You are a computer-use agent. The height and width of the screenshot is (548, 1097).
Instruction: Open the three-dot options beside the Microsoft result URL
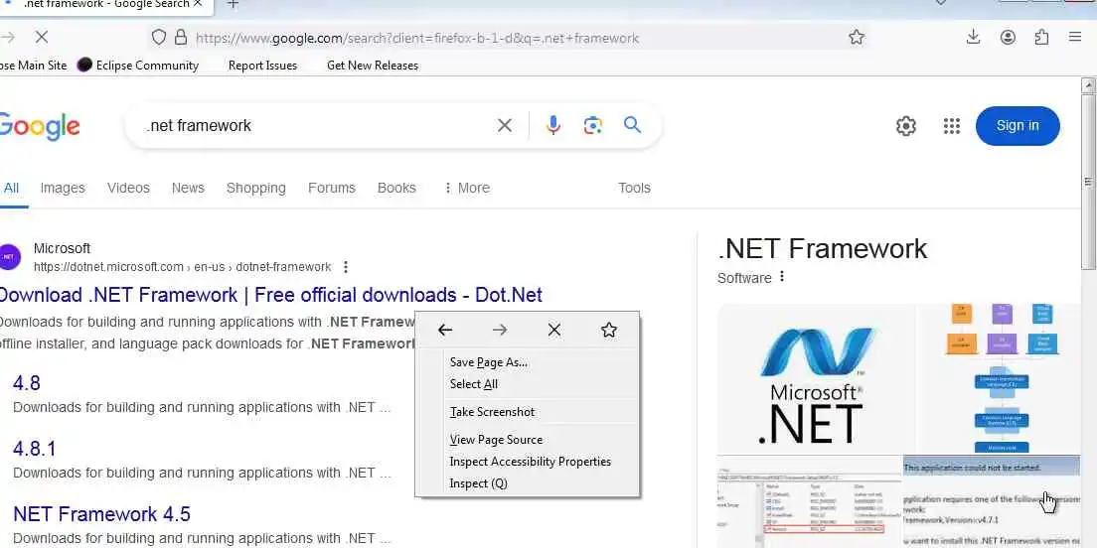(x=346, y=267)
